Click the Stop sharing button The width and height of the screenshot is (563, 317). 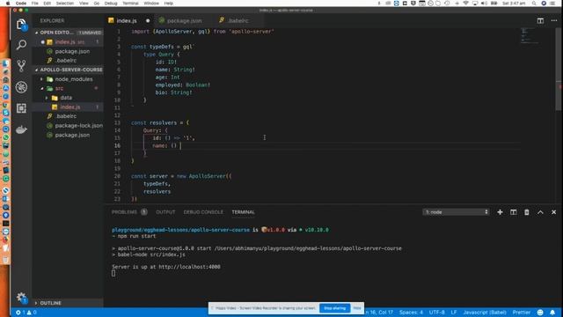334,308
